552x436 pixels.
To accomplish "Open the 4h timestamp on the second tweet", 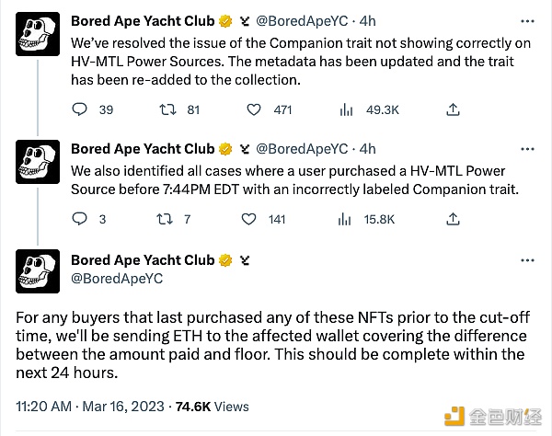I will 367,148.
